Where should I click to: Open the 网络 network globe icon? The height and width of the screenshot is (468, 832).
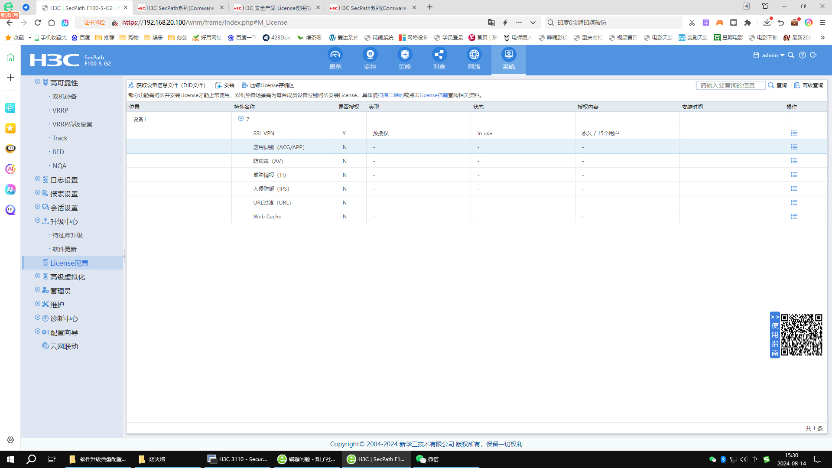click(x=474, y=55)
